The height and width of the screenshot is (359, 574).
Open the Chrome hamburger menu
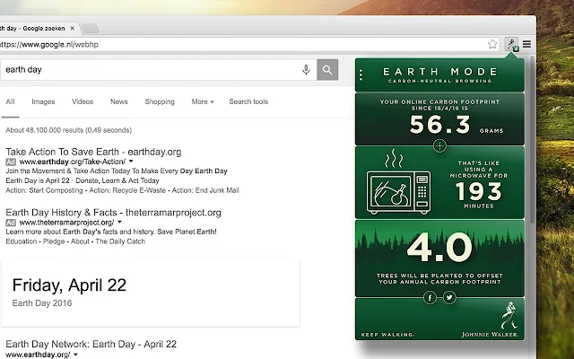(x=526, y=44)
